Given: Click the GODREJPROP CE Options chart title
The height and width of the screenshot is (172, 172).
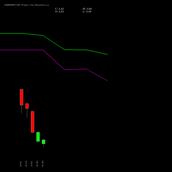Looking at the screenshot, I should (x=26, y=5).
